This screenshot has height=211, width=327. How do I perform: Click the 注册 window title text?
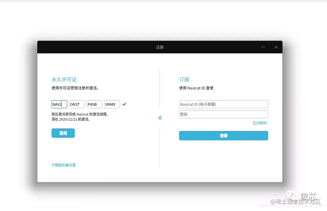(160, 47)
